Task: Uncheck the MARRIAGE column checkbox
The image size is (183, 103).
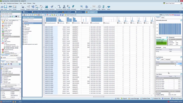Action: pyautogui.click(x=23, y=30)
